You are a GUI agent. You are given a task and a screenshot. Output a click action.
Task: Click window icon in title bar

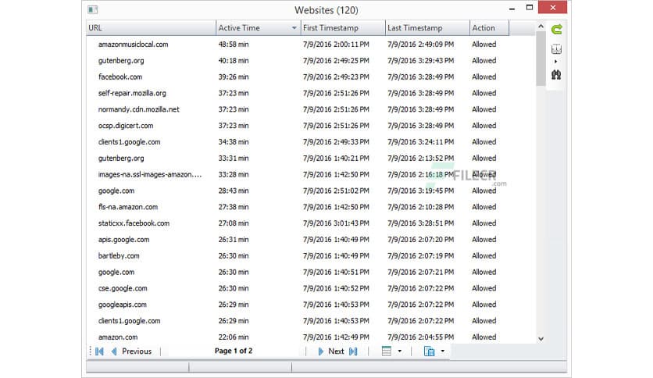point(93,9)
